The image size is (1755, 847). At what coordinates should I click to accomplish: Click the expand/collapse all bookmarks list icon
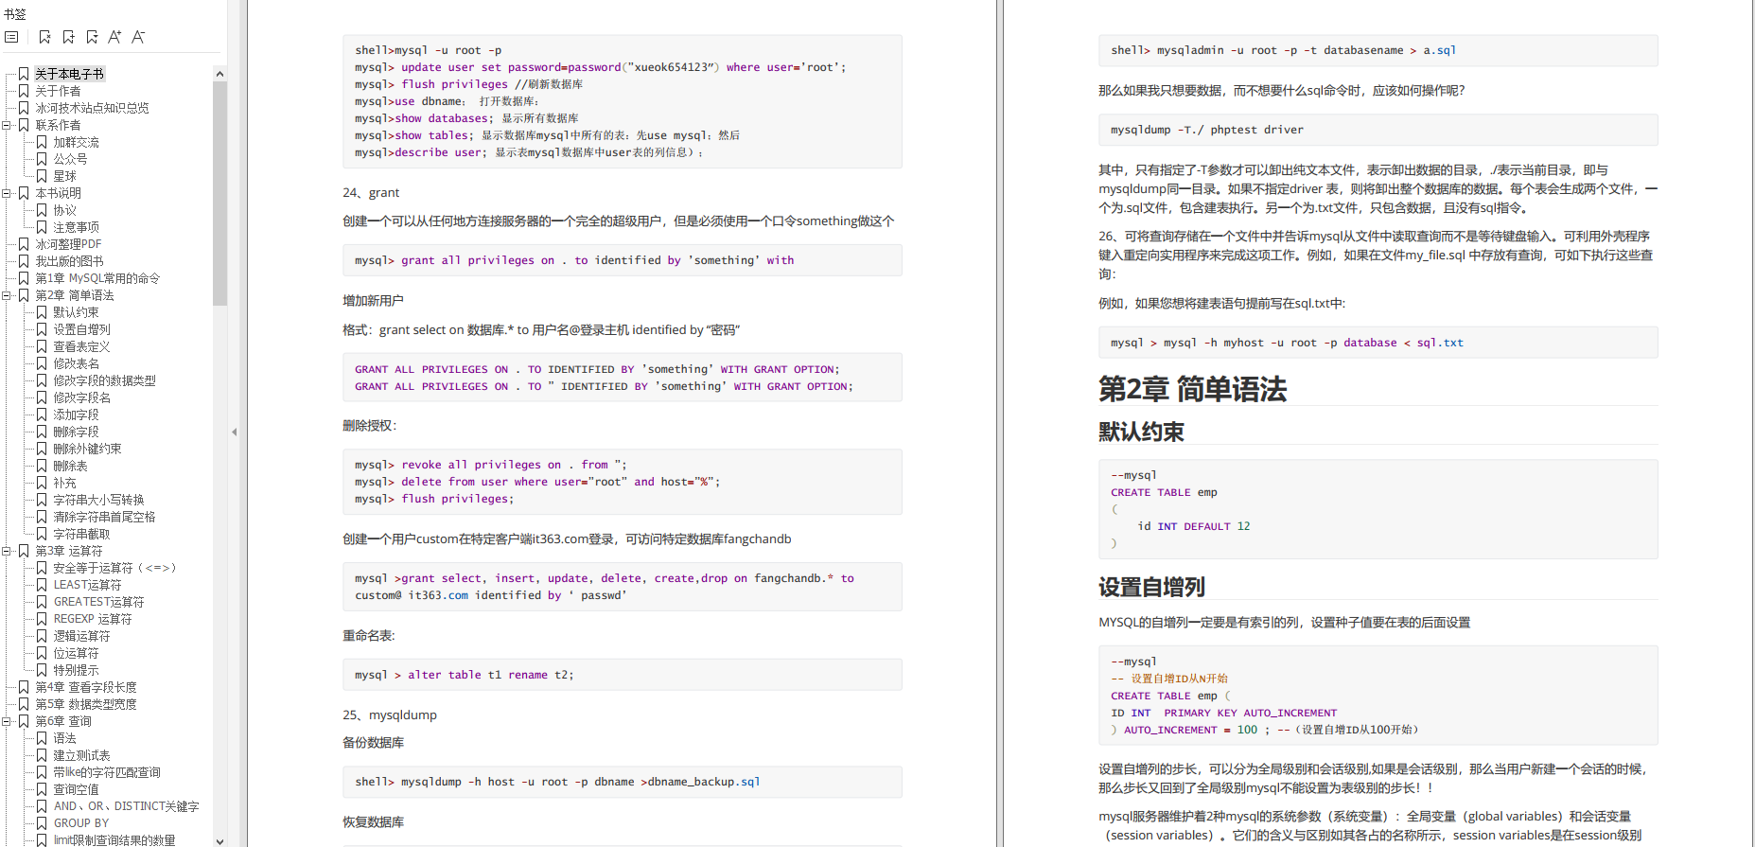[11, 37]
